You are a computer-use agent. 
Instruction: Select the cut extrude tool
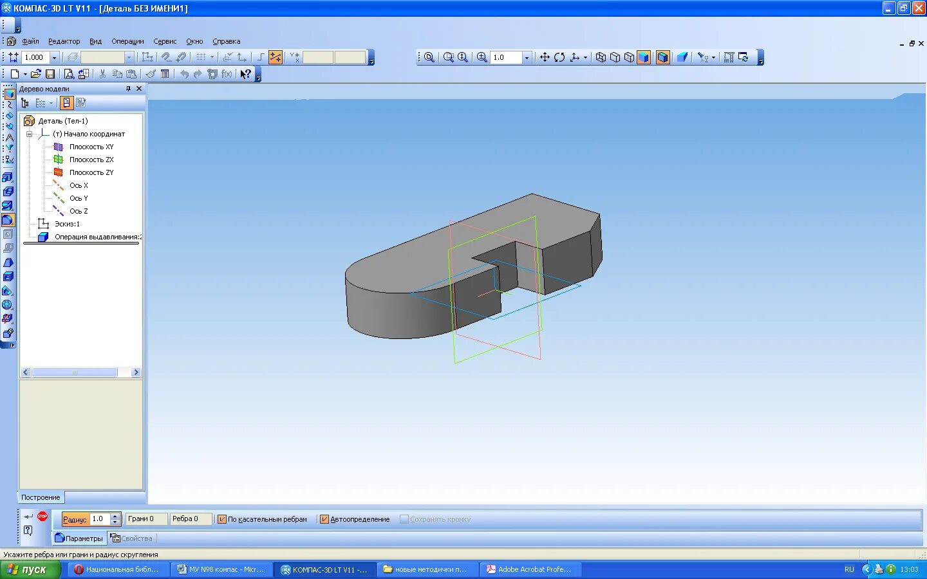pyautogui.click(x=8, y=192)
